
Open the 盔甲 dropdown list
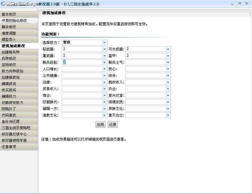click(168, 56)
